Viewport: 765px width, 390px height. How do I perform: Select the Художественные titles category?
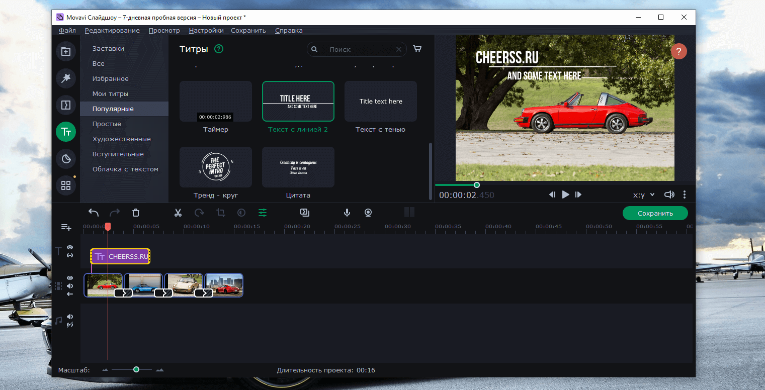121,139
